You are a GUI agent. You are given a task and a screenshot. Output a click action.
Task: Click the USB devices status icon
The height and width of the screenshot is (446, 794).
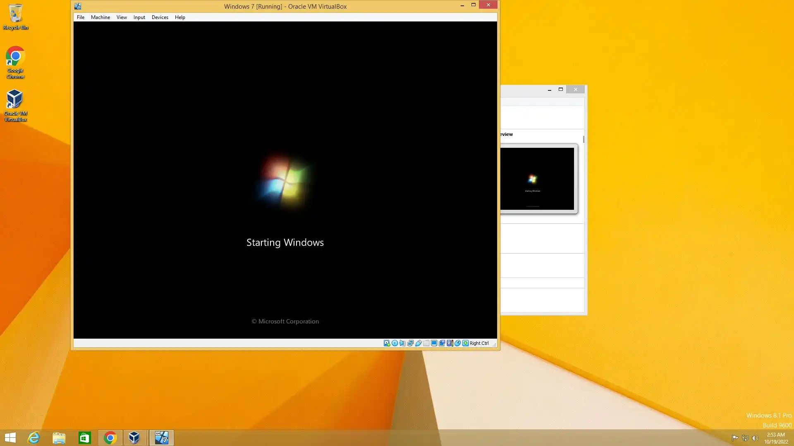pos(418,343)
